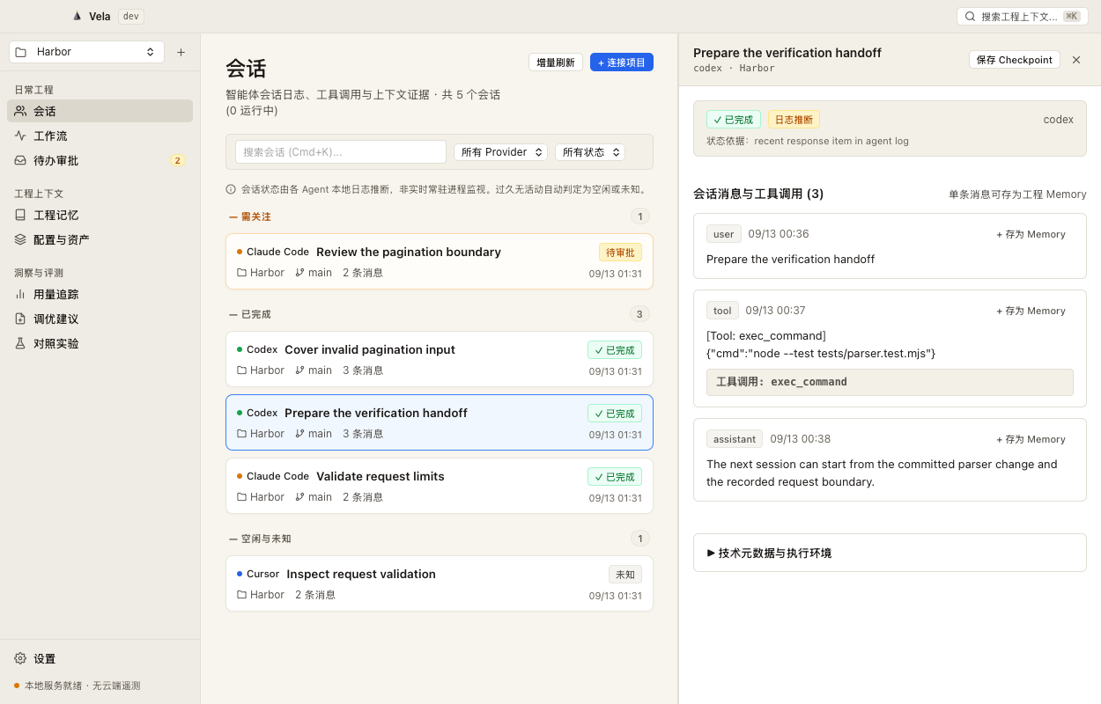Click the checkmark in detail panel 已完成 badge
The image size is (1101, 704).
click(x=718, y=120)
